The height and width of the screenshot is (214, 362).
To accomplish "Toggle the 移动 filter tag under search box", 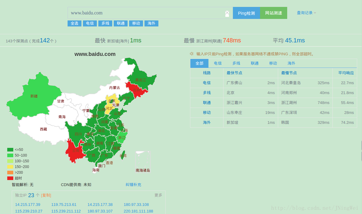I will [136, 23].
